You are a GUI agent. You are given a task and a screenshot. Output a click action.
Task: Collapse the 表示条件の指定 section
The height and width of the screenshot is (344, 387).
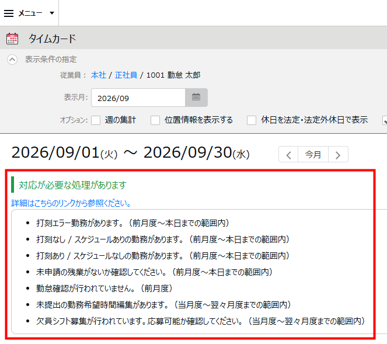tap(12, 60)
